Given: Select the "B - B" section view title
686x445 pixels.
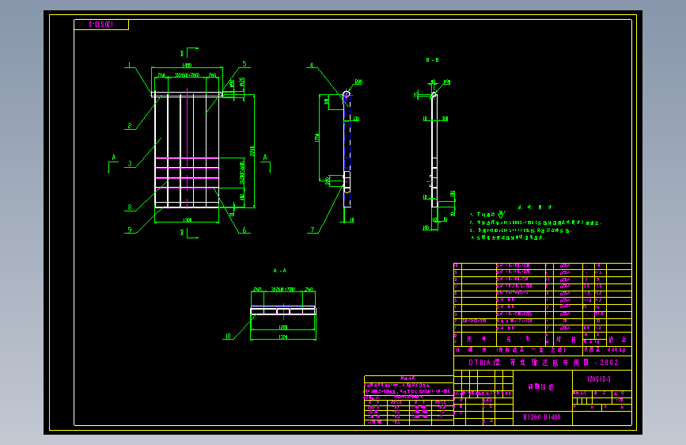Looking at the screenshot, I should [x=432, y=60].
